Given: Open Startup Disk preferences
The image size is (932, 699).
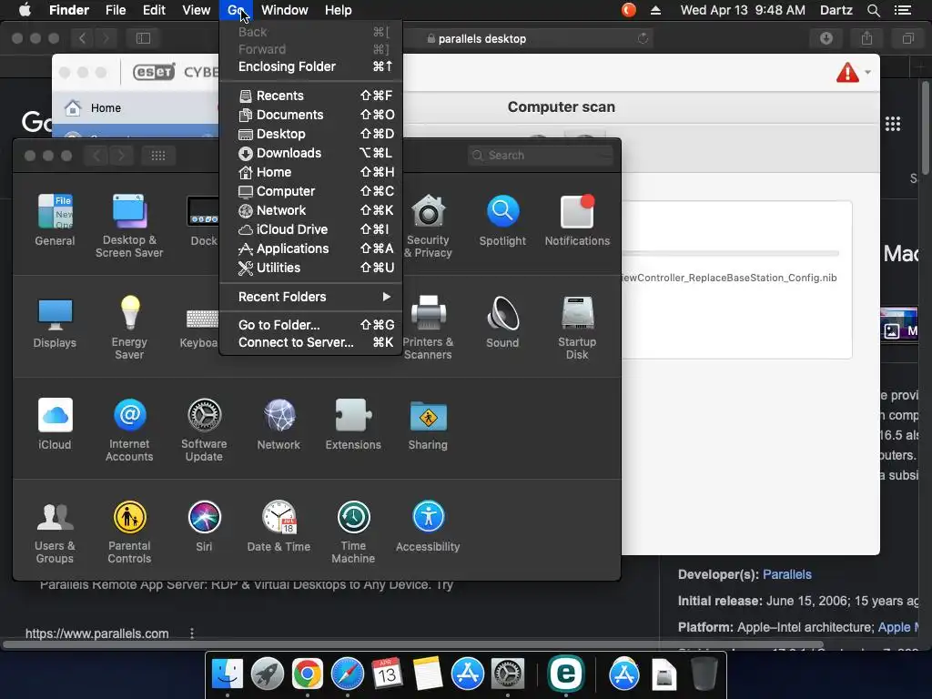Looking at the screenshot, I should [577, 328].
